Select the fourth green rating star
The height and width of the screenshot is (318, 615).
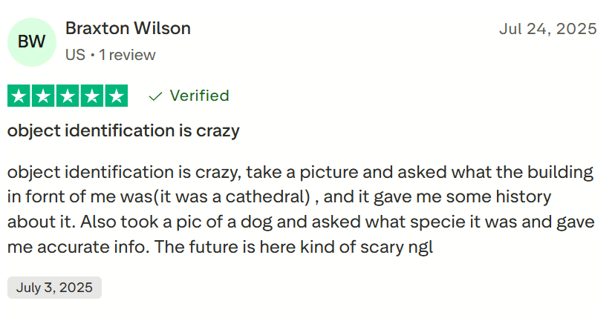point(92,96)
